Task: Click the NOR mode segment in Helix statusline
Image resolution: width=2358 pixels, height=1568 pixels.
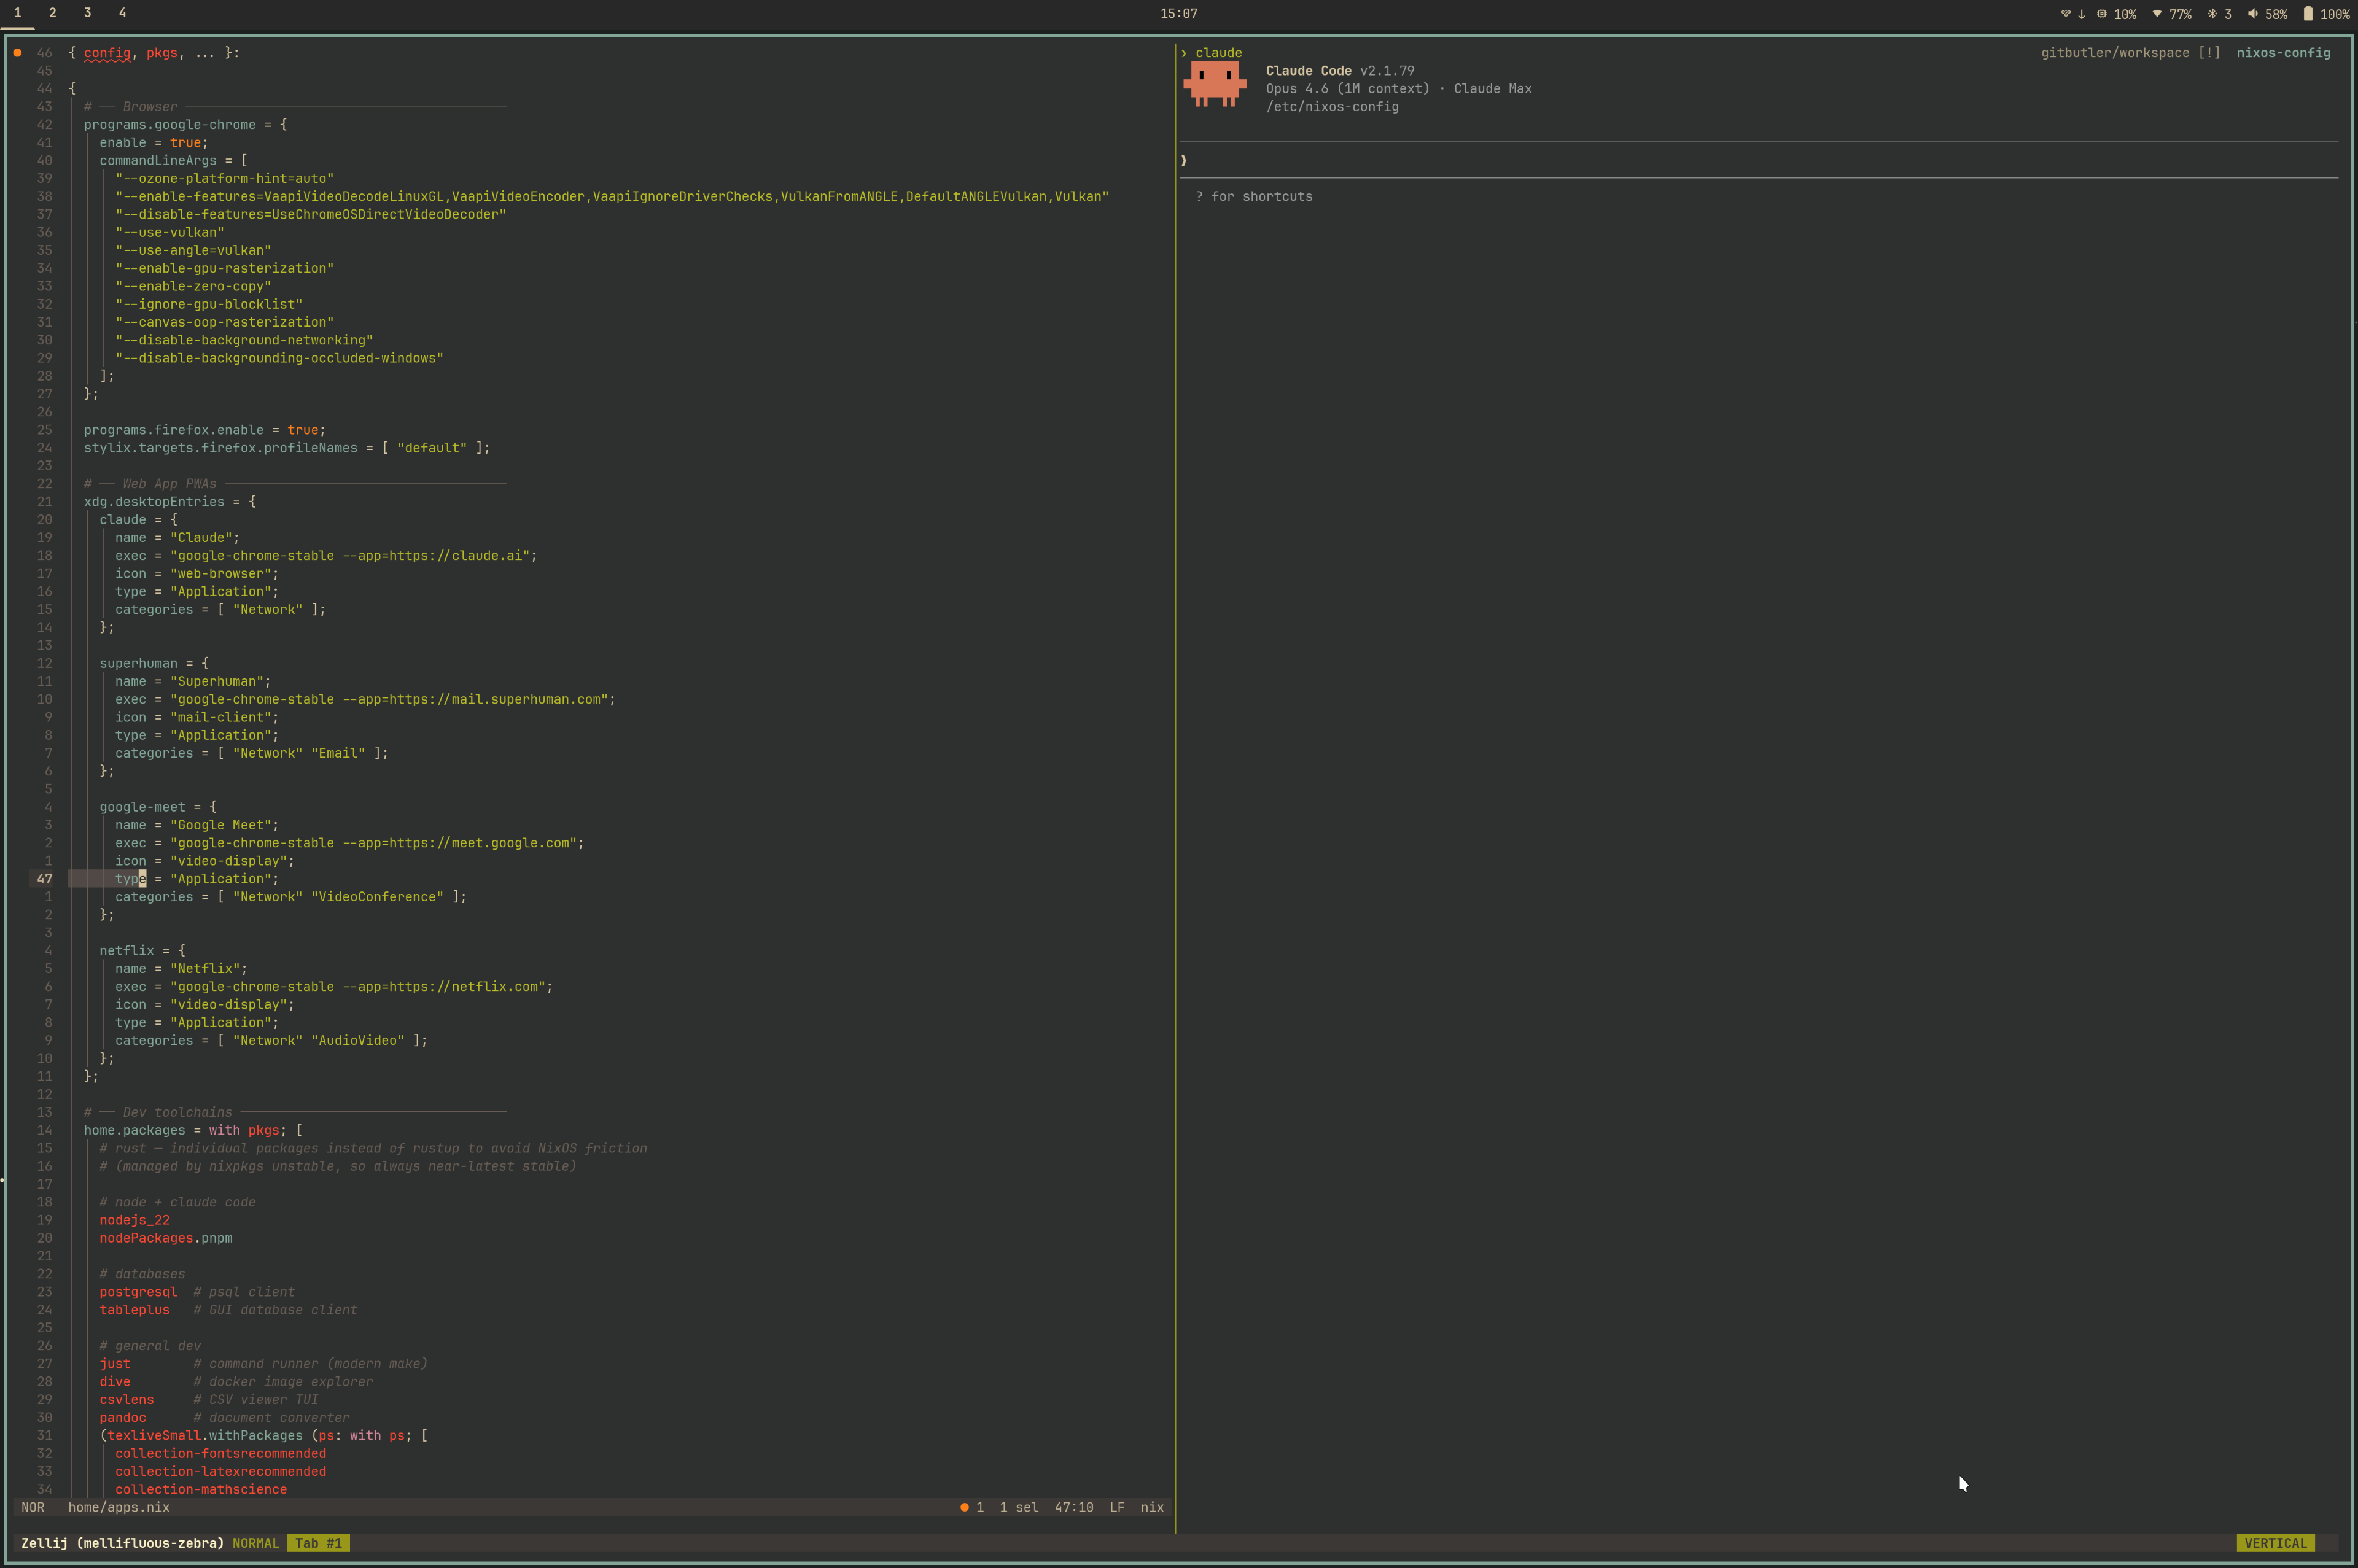Action: [x=32, y=1507]
